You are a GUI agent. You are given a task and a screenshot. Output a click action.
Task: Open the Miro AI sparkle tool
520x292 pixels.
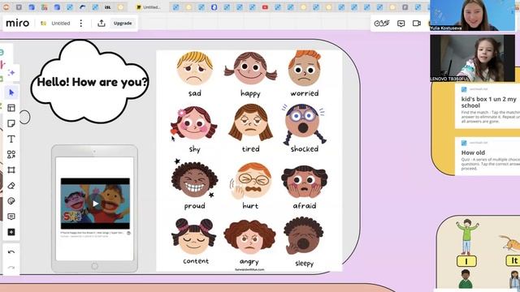pos(11,72)
